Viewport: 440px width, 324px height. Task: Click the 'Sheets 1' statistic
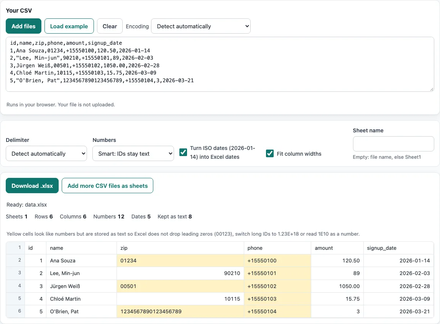16,217
